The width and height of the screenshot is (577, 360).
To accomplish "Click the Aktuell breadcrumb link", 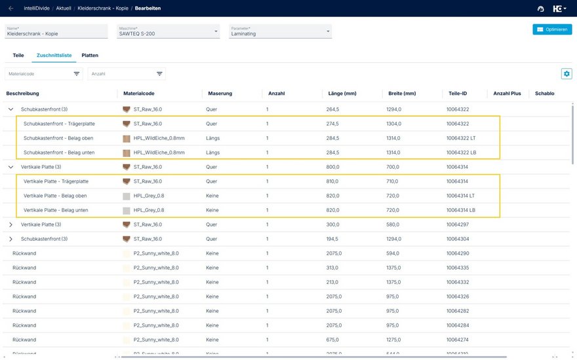I will [64, 9].
